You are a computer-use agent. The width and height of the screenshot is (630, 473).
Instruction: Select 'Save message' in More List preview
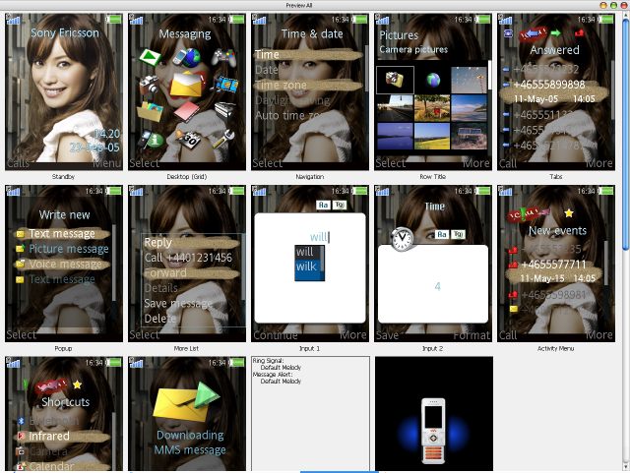click(192, 304)
